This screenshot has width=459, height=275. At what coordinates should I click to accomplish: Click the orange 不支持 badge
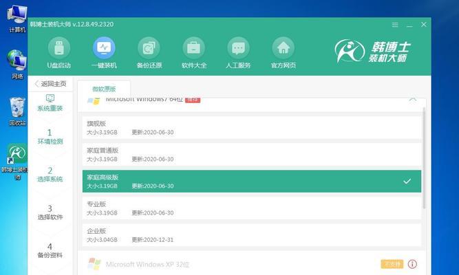pos(392,264)
